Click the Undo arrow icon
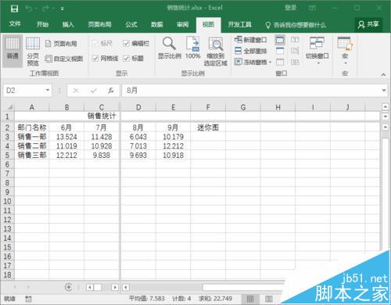Image resolution: width=391 pixels, height=305 pixels. point(29,9)
